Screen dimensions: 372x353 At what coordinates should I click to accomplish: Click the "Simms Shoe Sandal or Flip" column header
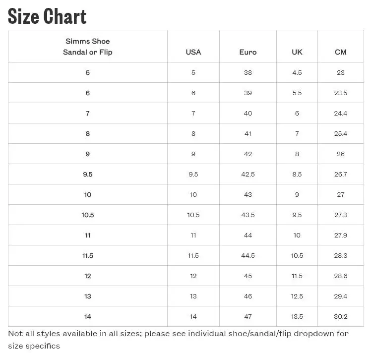point(88,47)
